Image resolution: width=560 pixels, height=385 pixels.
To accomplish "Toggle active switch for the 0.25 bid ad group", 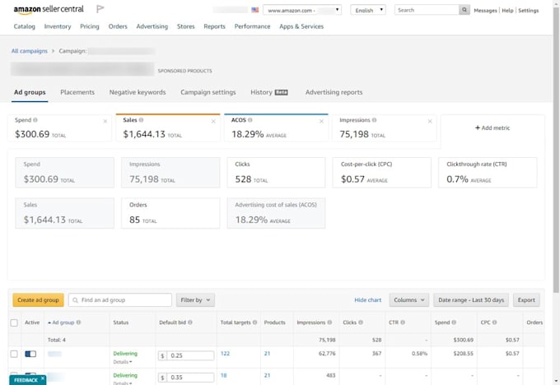I will [30, 354].
